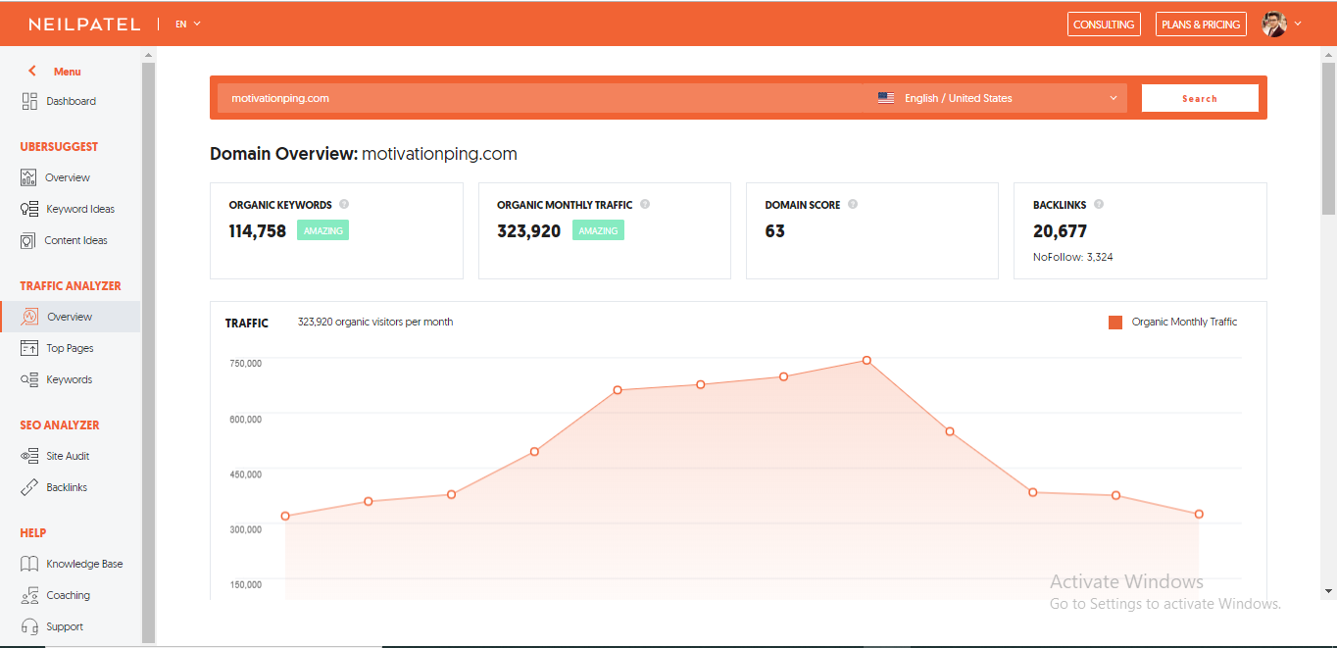The width and height of the screenshot is (1337, 648).
Task: Click the Coaching icon in Help section
Action: pos(29,595)
